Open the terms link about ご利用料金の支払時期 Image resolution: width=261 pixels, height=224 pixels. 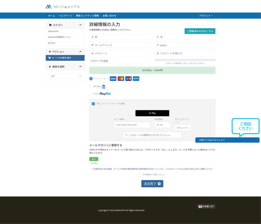tap(152, 169)
